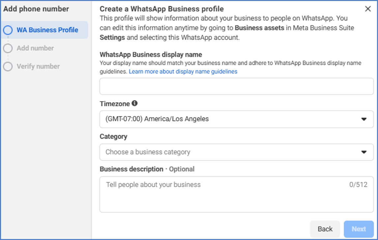Image resolution: width=378 pixels, height=240 pixels.
Task: Click the Timezone dropdown caret arrow
Action: point(364,119)
